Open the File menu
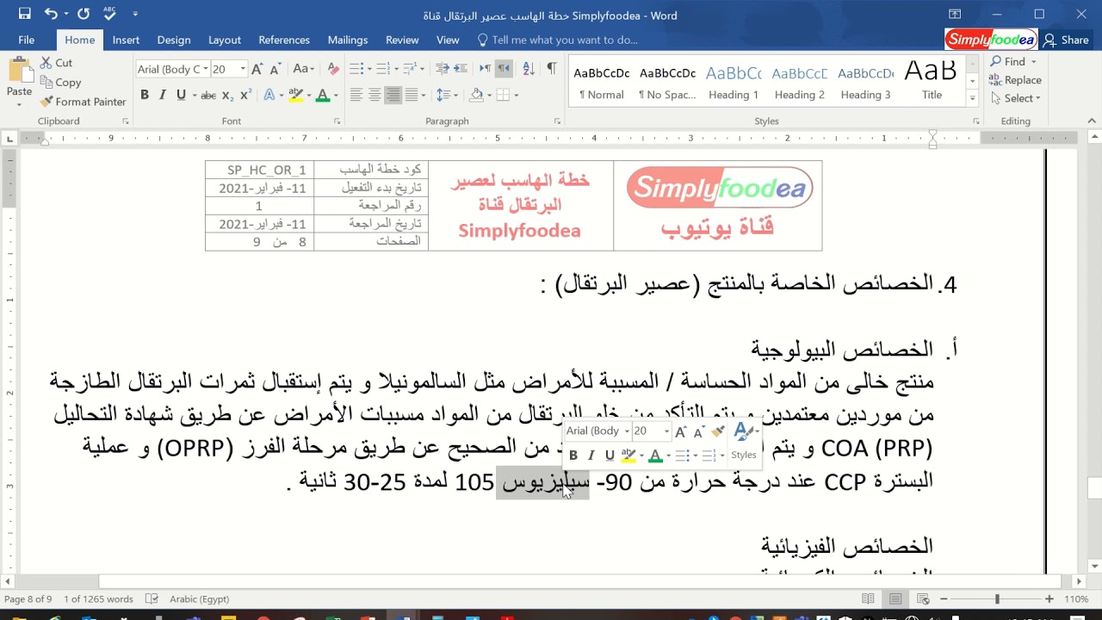 tap(27, 40)
